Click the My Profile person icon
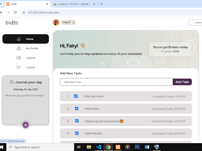The height and width of the screenshot is (151, 202). pos(19,48)
